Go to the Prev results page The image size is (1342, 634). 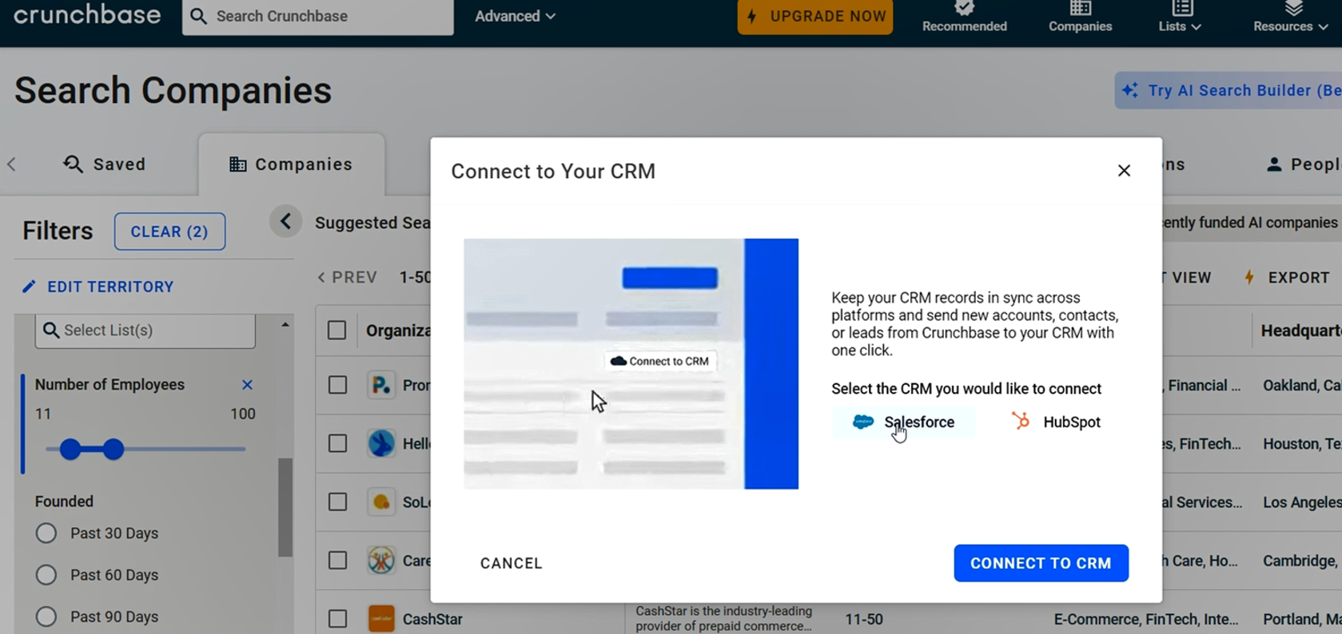click(x=347, y=277)
